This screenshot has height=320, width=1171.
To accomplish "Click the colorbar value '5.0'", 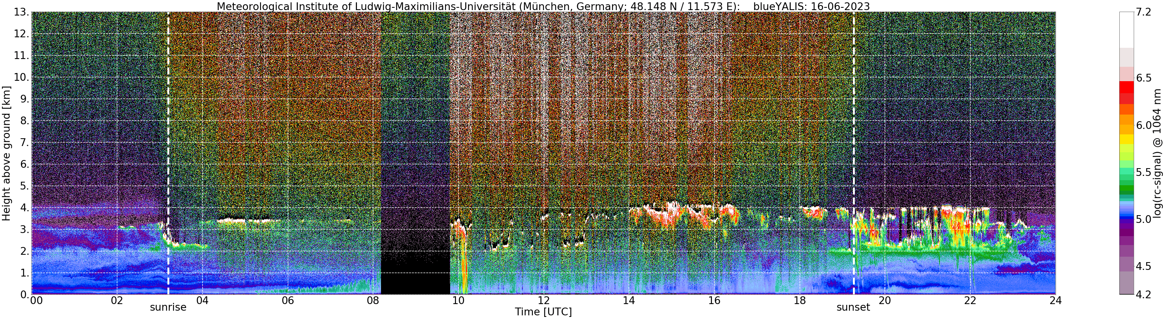I will (1144, 219).
